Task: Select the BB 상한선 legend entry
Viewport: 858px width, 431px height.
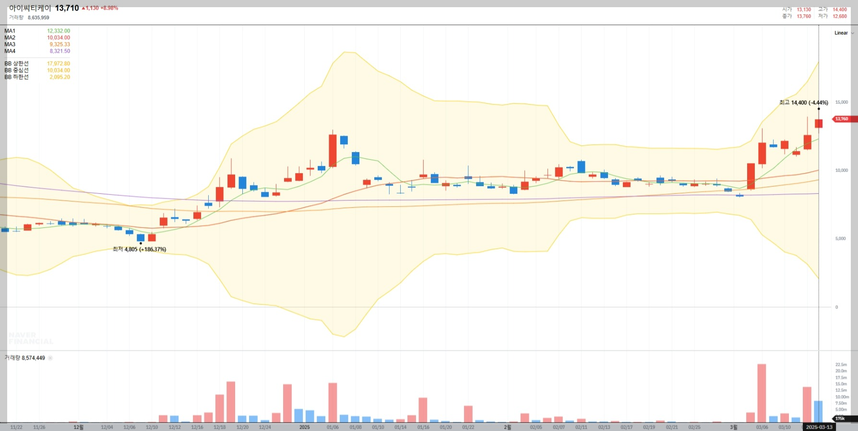Action: [16, 64]
